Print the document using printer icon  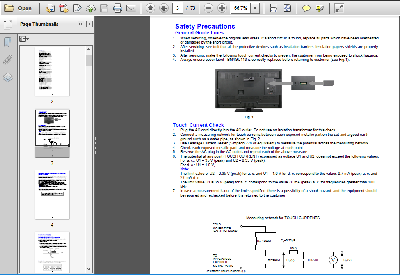point(118,8)
